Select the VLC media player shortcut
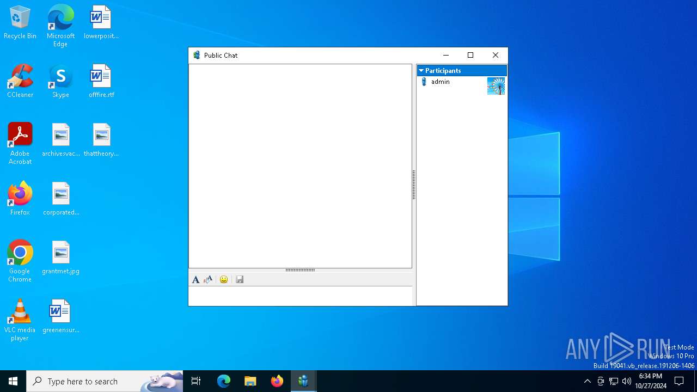The image size is (697, 392). click(x=20, y=320)
